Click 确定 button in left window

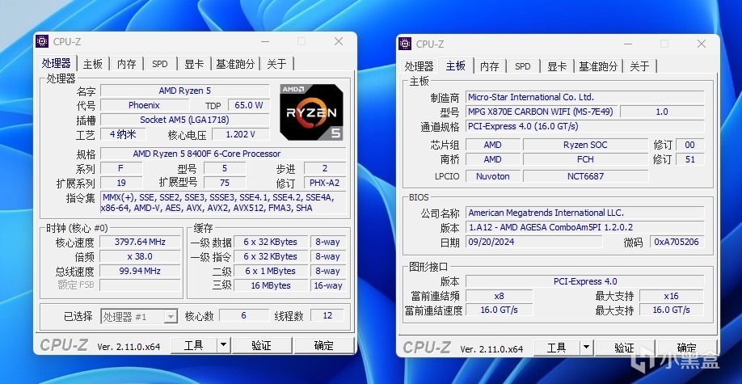323,345
